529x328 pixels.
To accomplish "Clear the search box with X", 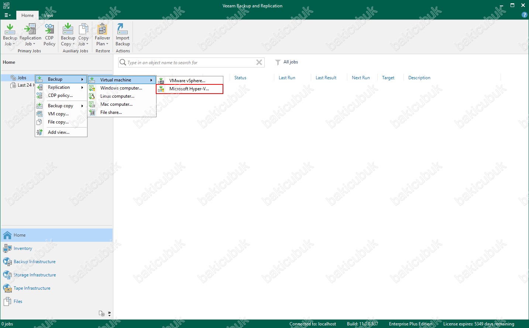I will coord(259,62).
